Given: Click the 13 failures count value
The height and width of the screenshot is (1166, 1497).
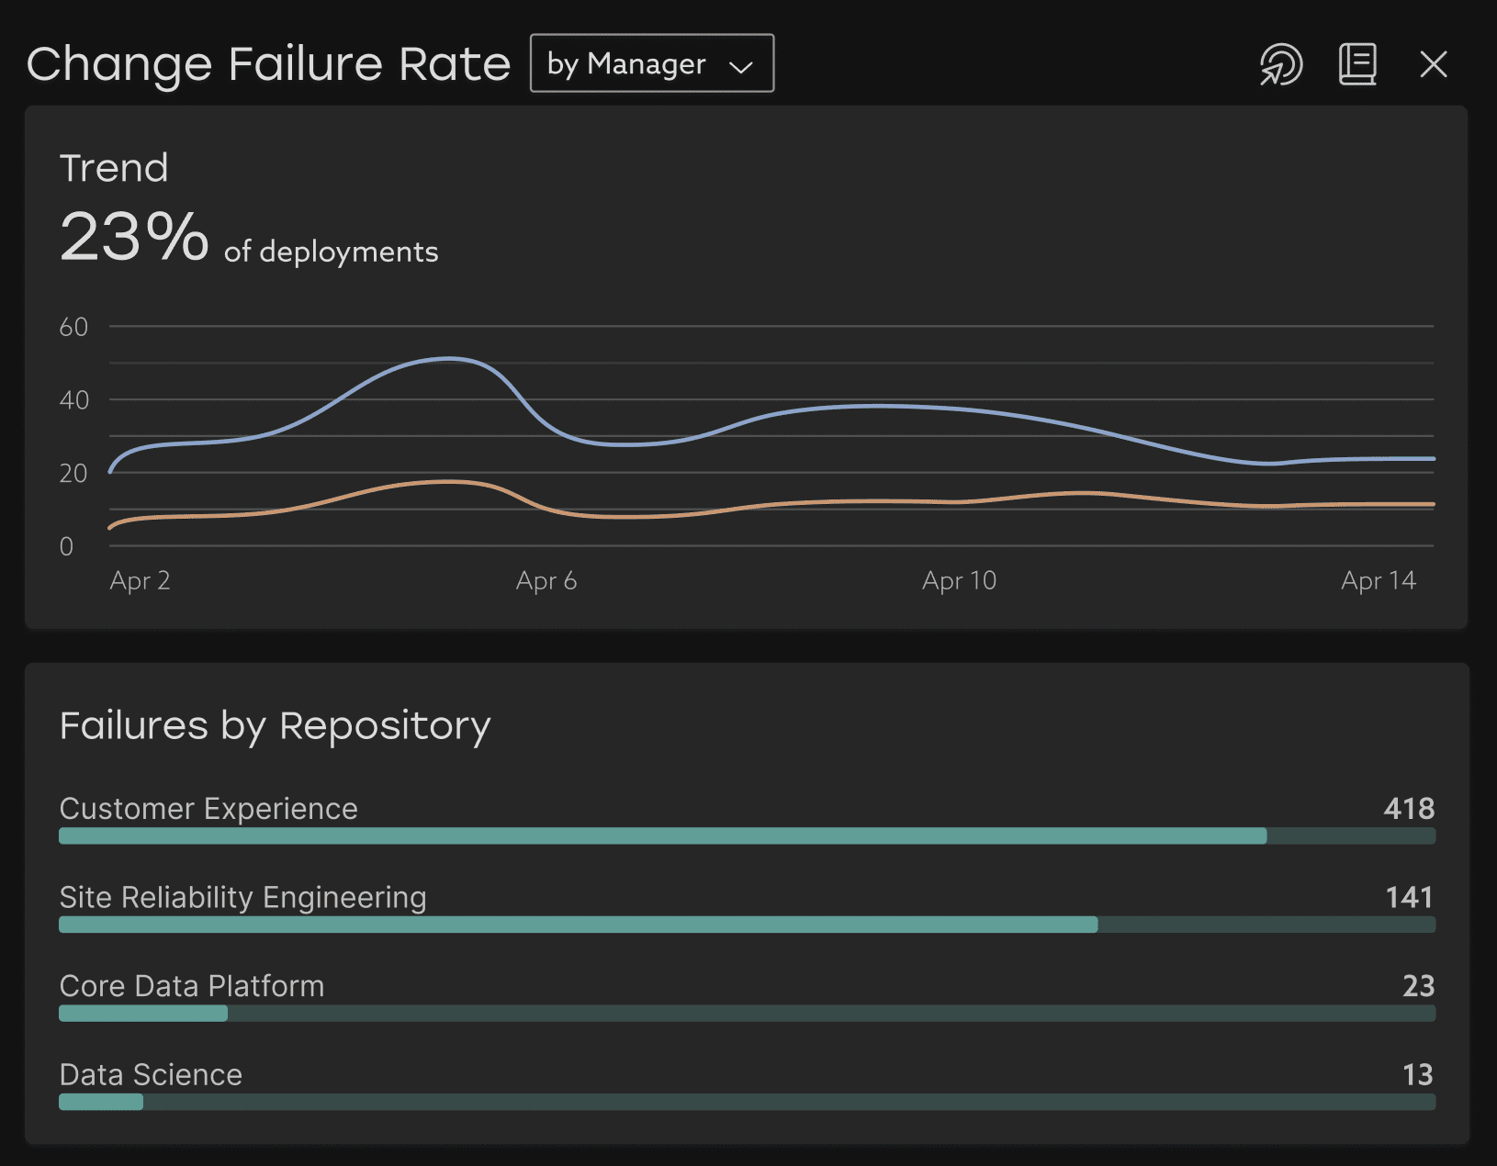Looking at the screenshot, I should click(1419, 1074).
